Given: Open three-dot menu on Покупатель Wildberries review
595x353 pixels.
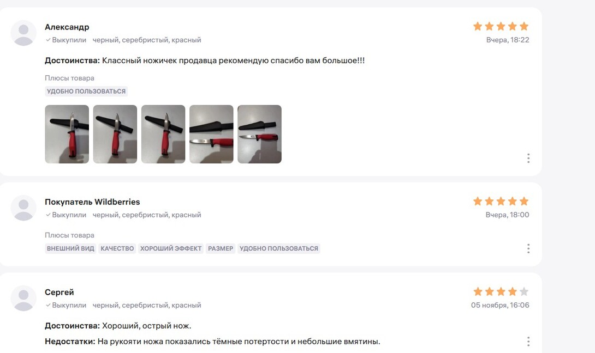Looking at the screenshot, I should point(528,248).
